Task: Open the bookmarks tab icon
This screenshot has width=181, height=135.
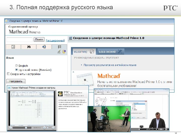Action: pyautogui.click(x=44, y=47)
